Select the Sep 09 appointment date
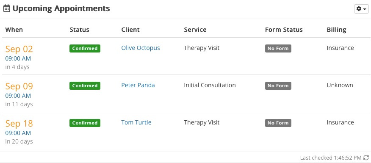This screenshot has width=371, height=163. point(19,86)
